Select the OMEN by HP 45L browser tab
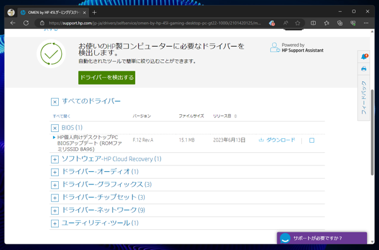Image resolution: width=379 pixels, height=250 pixels. pyautogui.click(x=53, y=13)
